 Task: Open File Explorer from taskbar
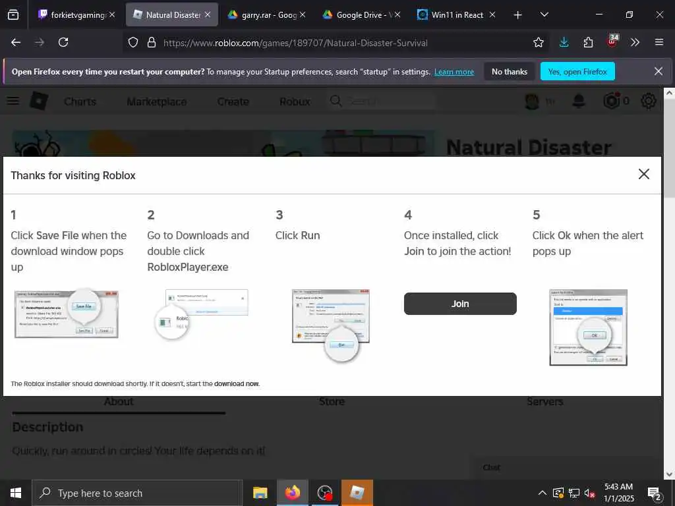click(260, 493)
